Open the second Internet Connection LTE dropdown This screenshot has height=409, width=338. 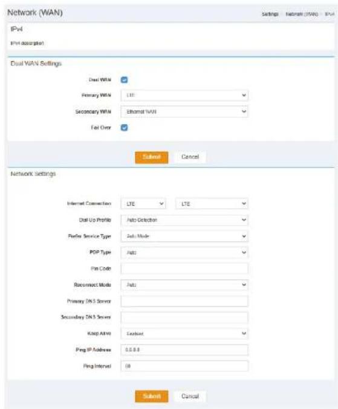pyautogui.click(x=212, y=204)
